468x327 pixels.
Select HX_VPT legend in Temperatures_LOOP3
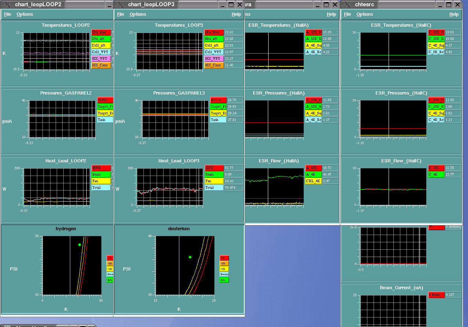click(x=214, y=59)
